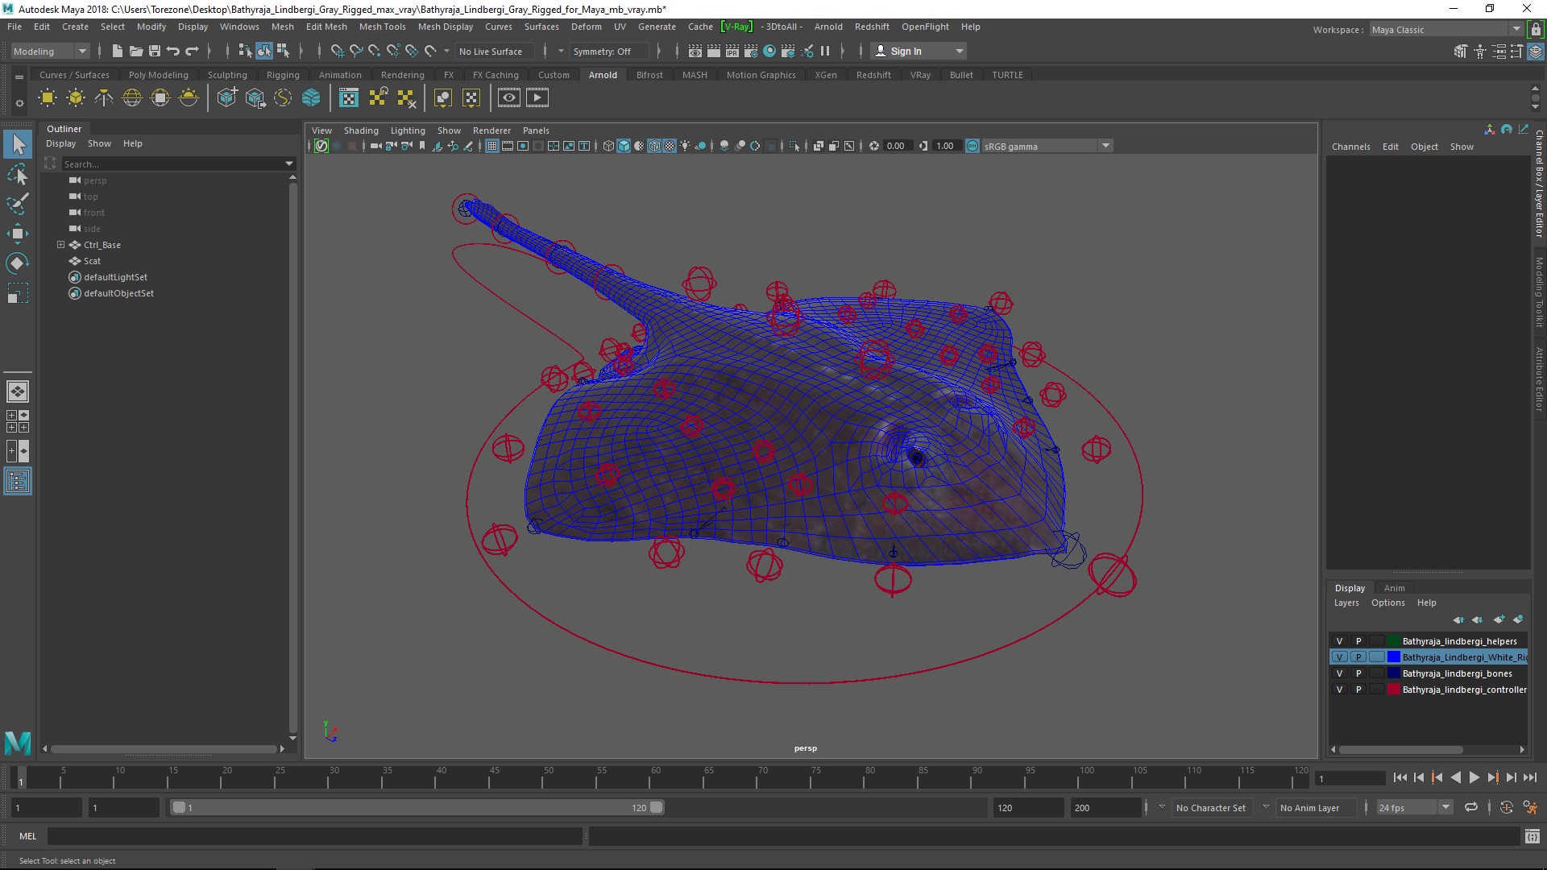Open Render Settings clapper icon
The height and width of the screenshot is (870, 1547).
point(751,51)
